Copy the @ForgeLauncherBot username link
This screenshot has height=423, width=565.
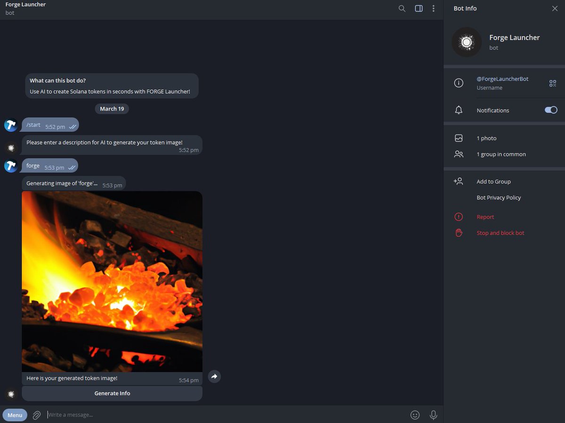[x=502, y=79]
